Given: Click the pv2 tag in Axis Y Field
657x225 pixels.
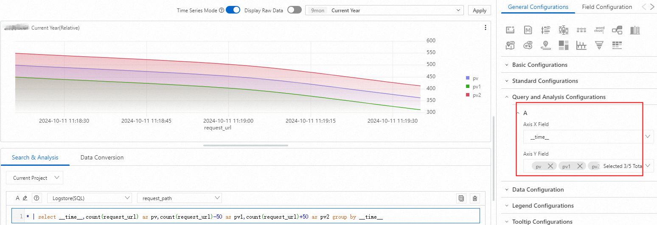Looking at the screenshot, I should pos(595,166).
